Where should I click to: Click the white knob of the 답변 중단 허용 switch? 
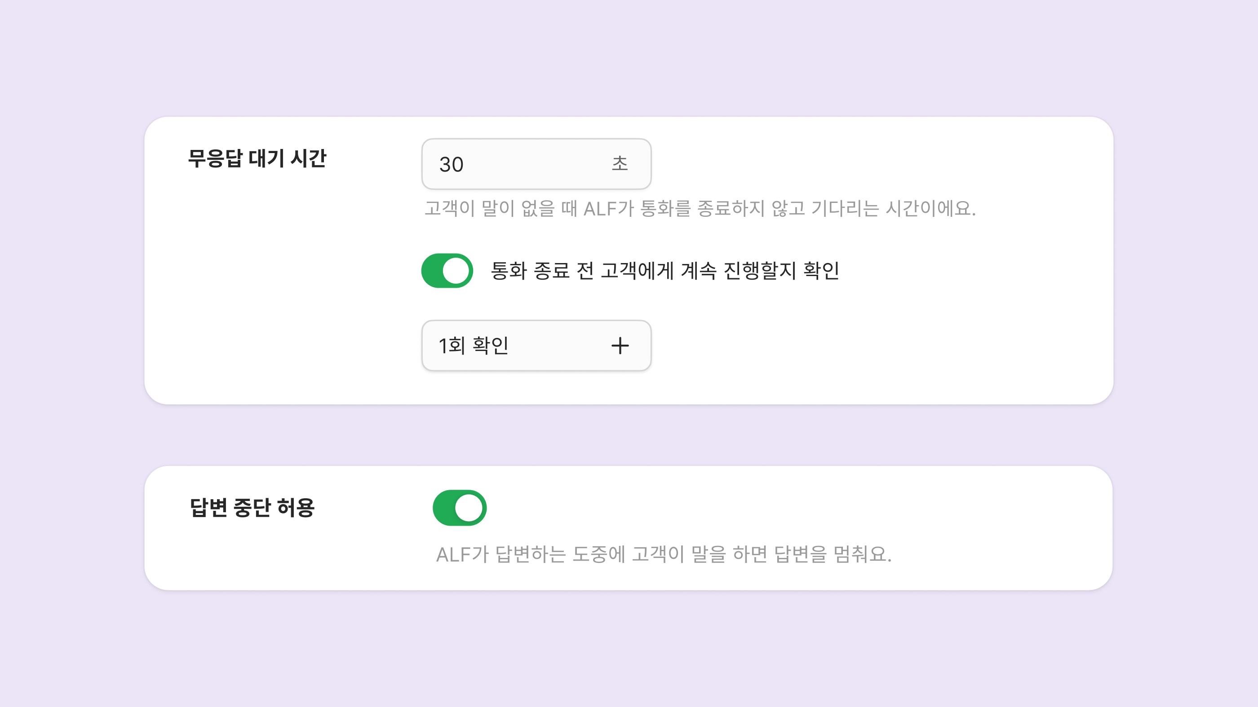469,508
